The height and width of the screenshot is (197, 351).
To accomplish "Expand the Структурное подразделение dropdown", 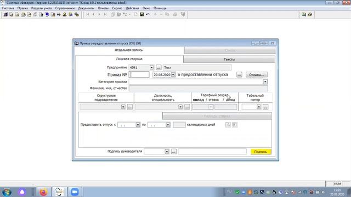I will point(123,107).
